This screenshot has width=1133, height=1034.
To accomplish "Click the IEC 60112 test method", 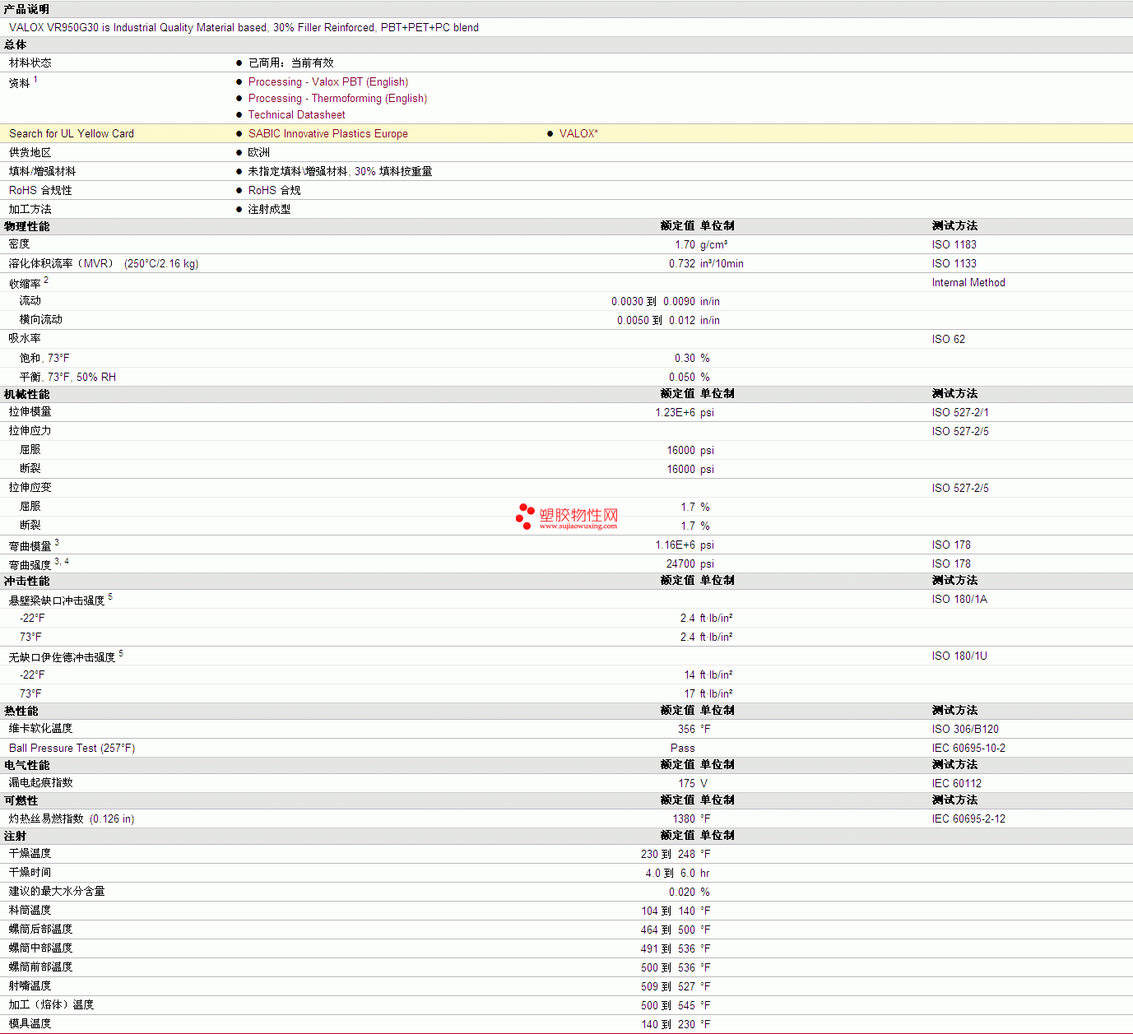I will pyautogui.click(x=957, y=784).
